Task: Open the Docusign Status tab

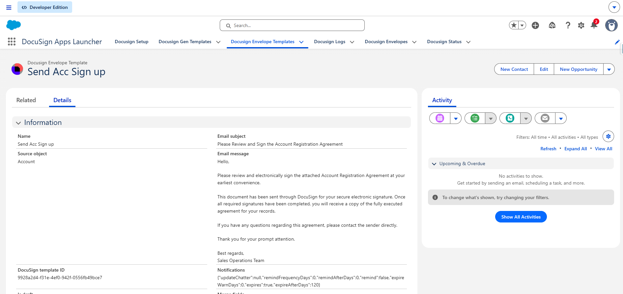Action: point(444,42)
